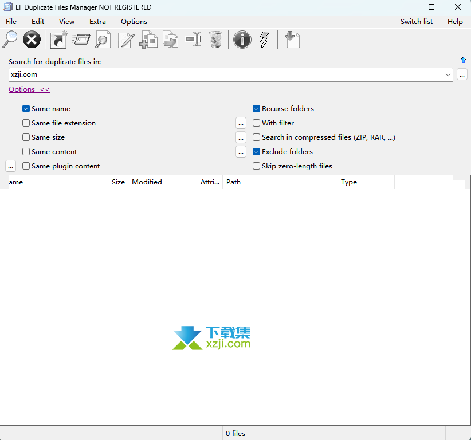Click the rename file toolbar icon

click(x=193, y=40)
